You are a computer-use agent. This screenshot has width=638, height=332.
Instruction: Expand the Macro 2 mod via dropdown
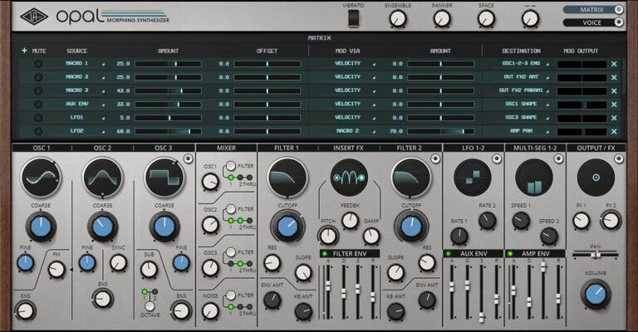pyautogui.click(x=353, y=131)
